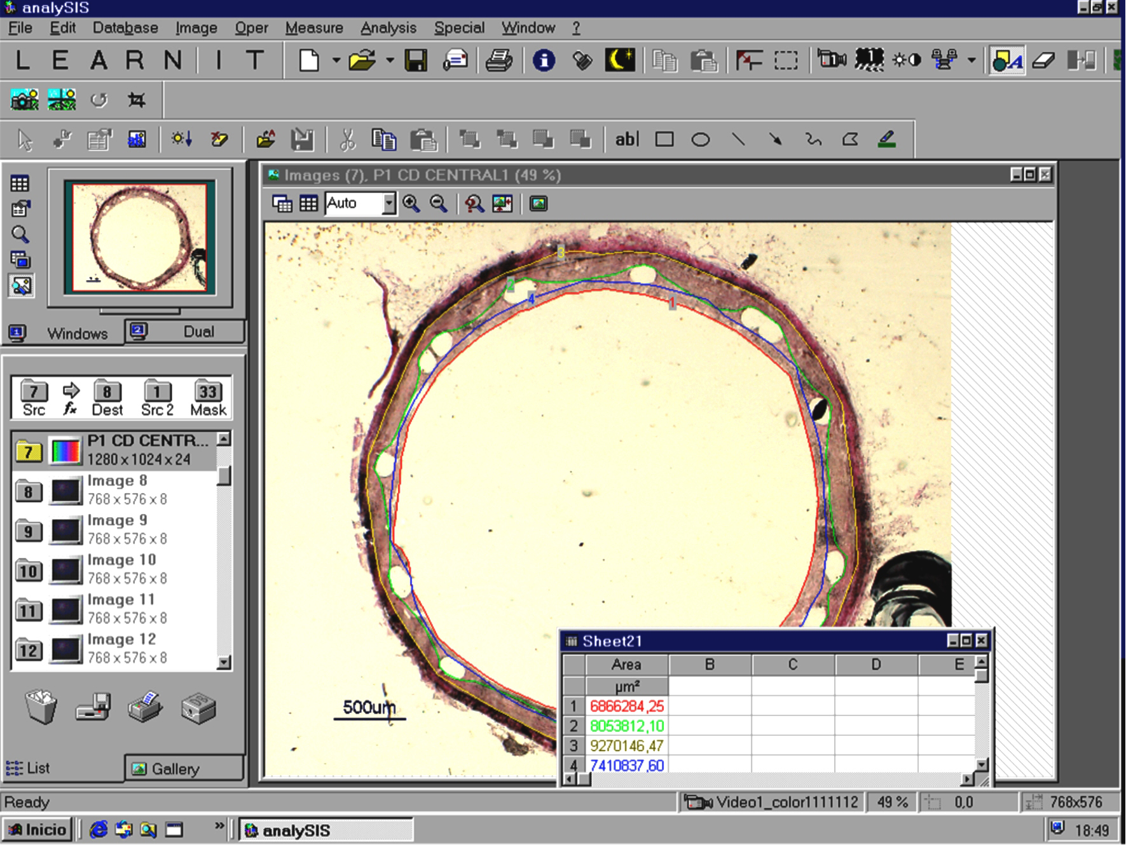This screenshot has width=1126, height=847.
Task: Click the zoom in magnifier icon
Action: pyautogui.click(x=411, y=204)
